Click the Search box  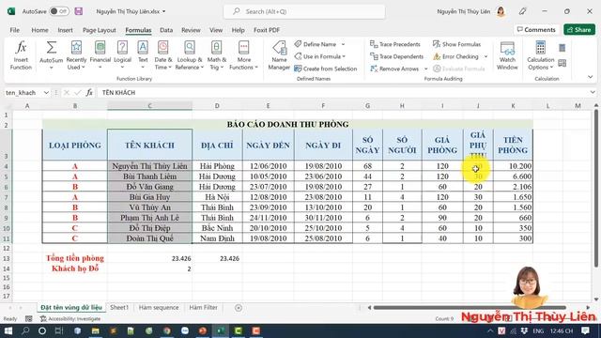[x=304, y=11]
